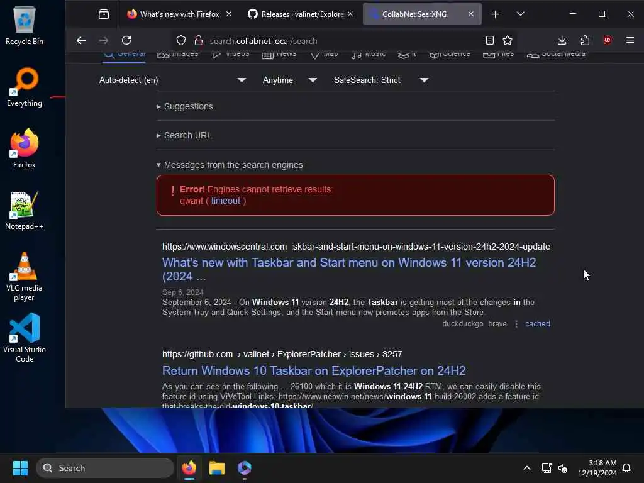Screen dimensions: 644x483
Task: Open File Explorer from the taskbar
Action: pos(217,468)
